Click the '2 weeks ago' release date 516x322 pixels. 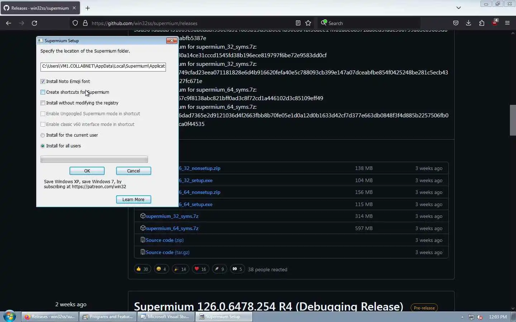pos(71,304)
